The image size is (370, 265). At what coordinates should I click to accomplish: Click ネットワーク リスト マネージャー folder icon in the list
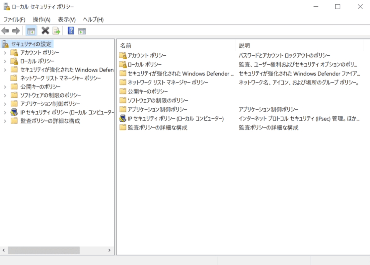(123, 82)
